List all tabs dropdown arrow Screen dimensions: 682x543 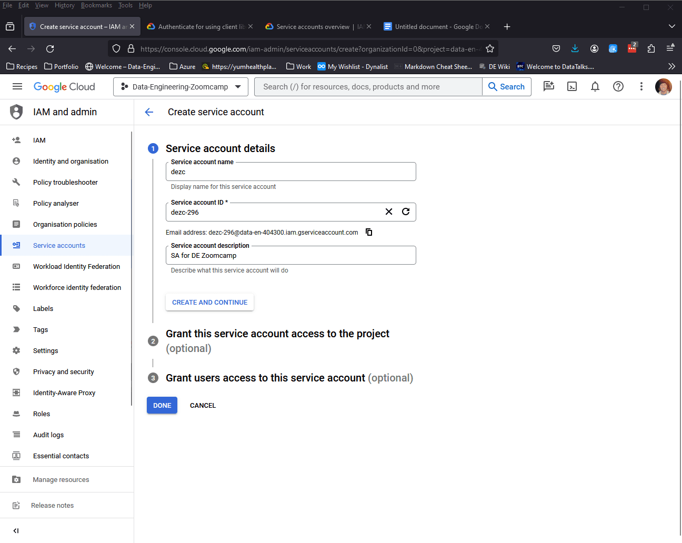tap(671, 26)
